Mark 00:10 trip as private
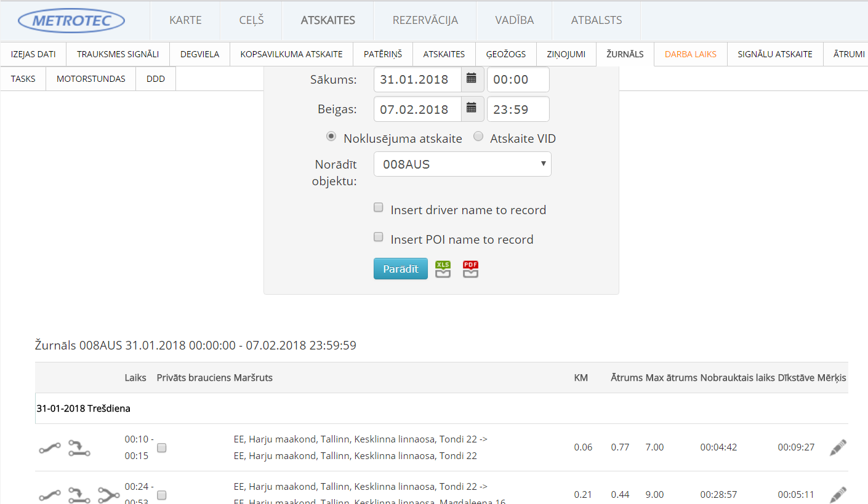Image resolution: width=868 pixels, height=504 pixels. (x=162, y=448)
